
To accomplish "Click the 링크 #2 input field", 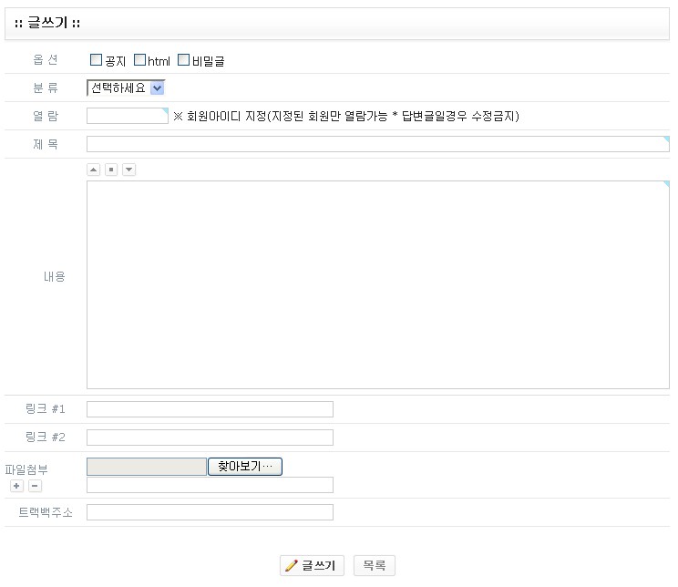I will click(210, 438).
